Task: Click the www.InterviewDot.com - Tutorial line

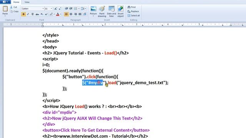Action: (95, 136)
